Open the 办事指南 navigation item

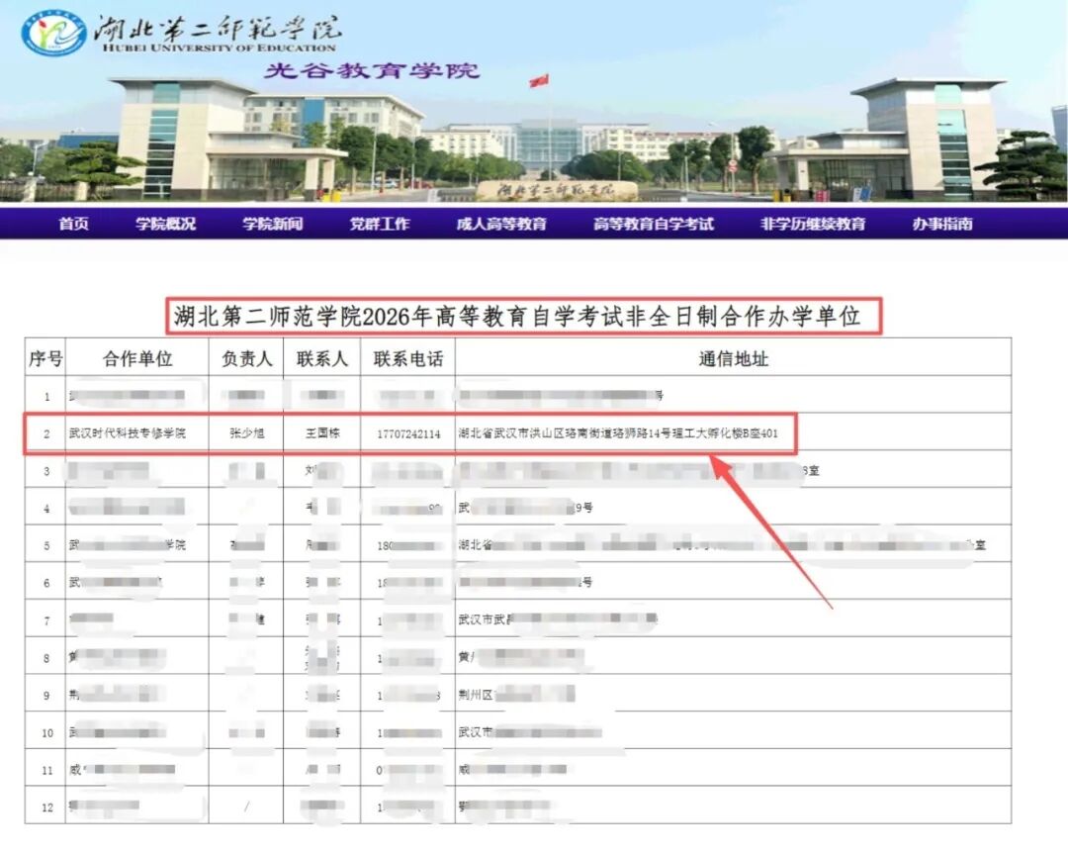pos(942,224)
